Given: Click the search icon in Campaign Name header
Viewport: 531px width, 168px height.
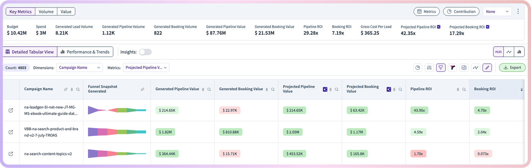Looking at the screenshot, I should coord(78,89).
